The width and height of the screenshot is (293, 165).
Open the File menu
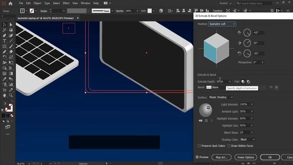click(x=21, y=3)
